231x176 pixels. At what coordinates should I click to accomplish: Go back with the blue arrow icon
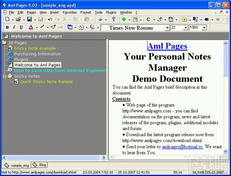tap(207, 19)
